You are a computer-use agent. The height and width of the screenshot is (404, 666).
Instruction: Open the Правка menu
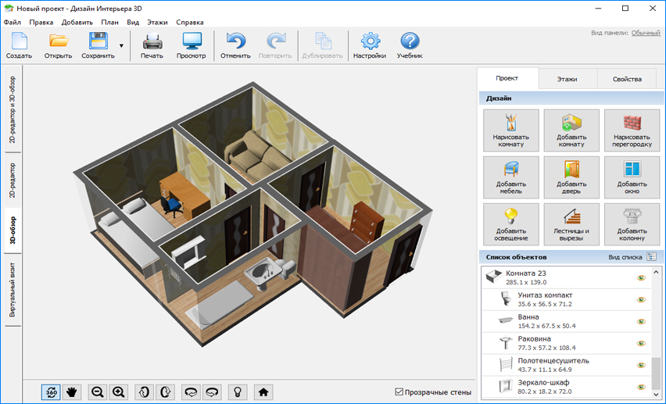pyautogui.click(x=41, y=22)
